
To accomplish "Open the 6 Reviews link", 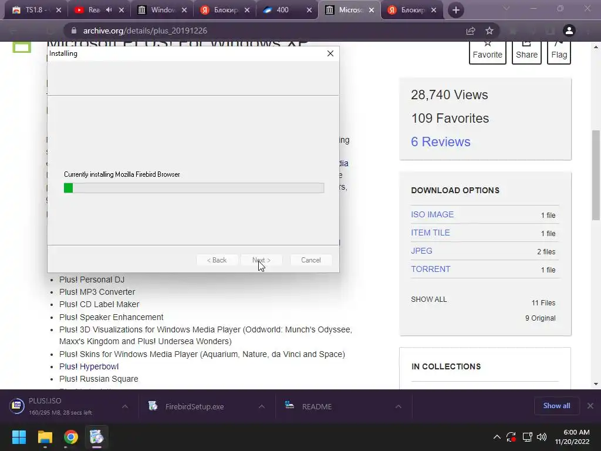I will 440,142.
